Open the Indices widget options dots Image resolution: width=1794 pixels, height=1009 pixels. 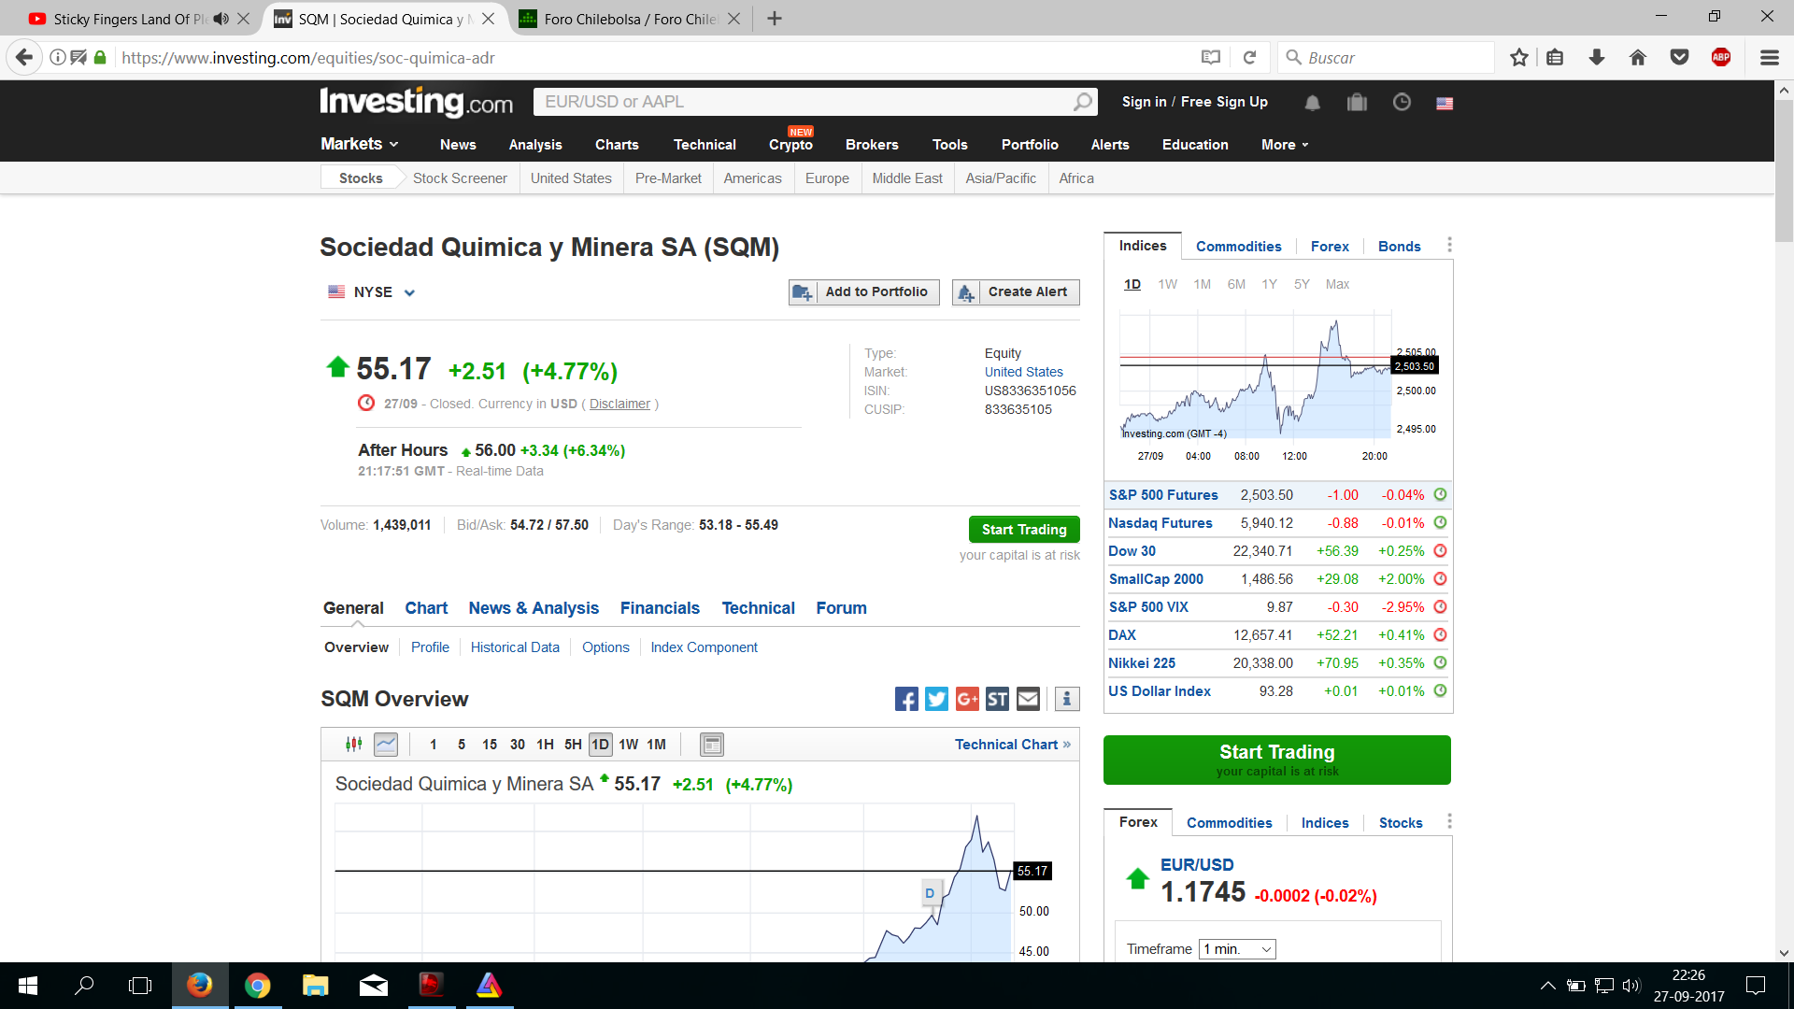(x=1449, y=245)
